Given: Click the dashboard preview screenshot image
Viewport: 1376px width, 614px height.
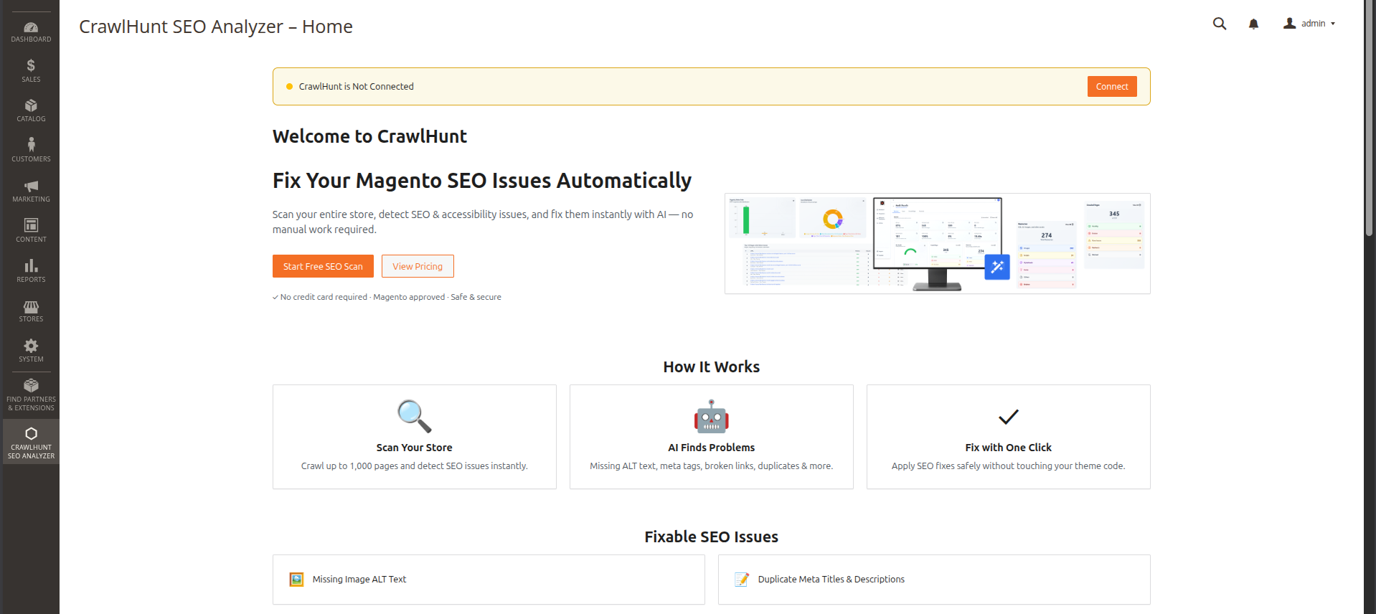Looking at the screenshot, I should point(937,244).
